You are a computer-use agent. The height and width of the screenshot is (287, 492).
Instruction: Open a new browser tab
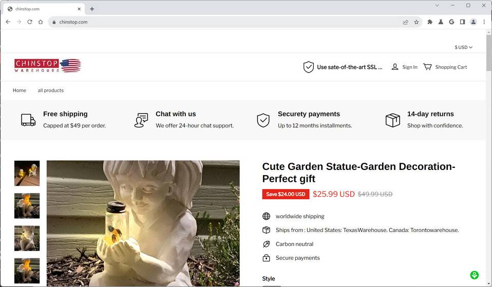click(92, 9)
